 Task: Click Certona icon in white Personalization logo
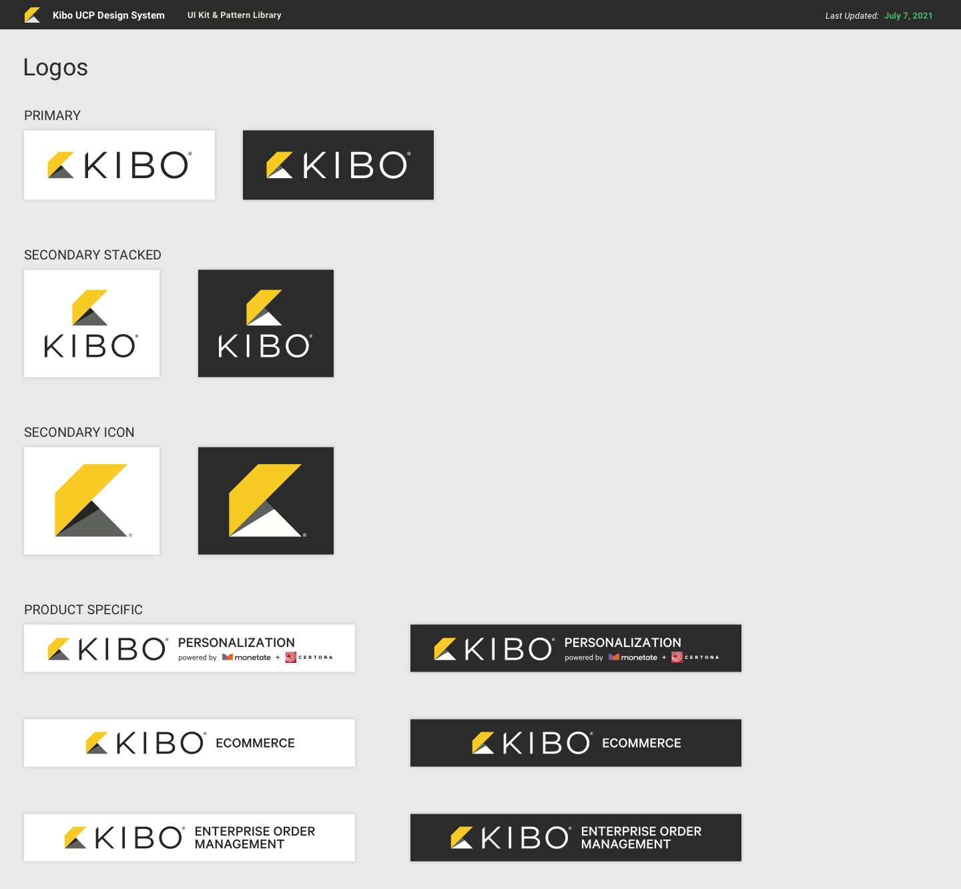291,657
